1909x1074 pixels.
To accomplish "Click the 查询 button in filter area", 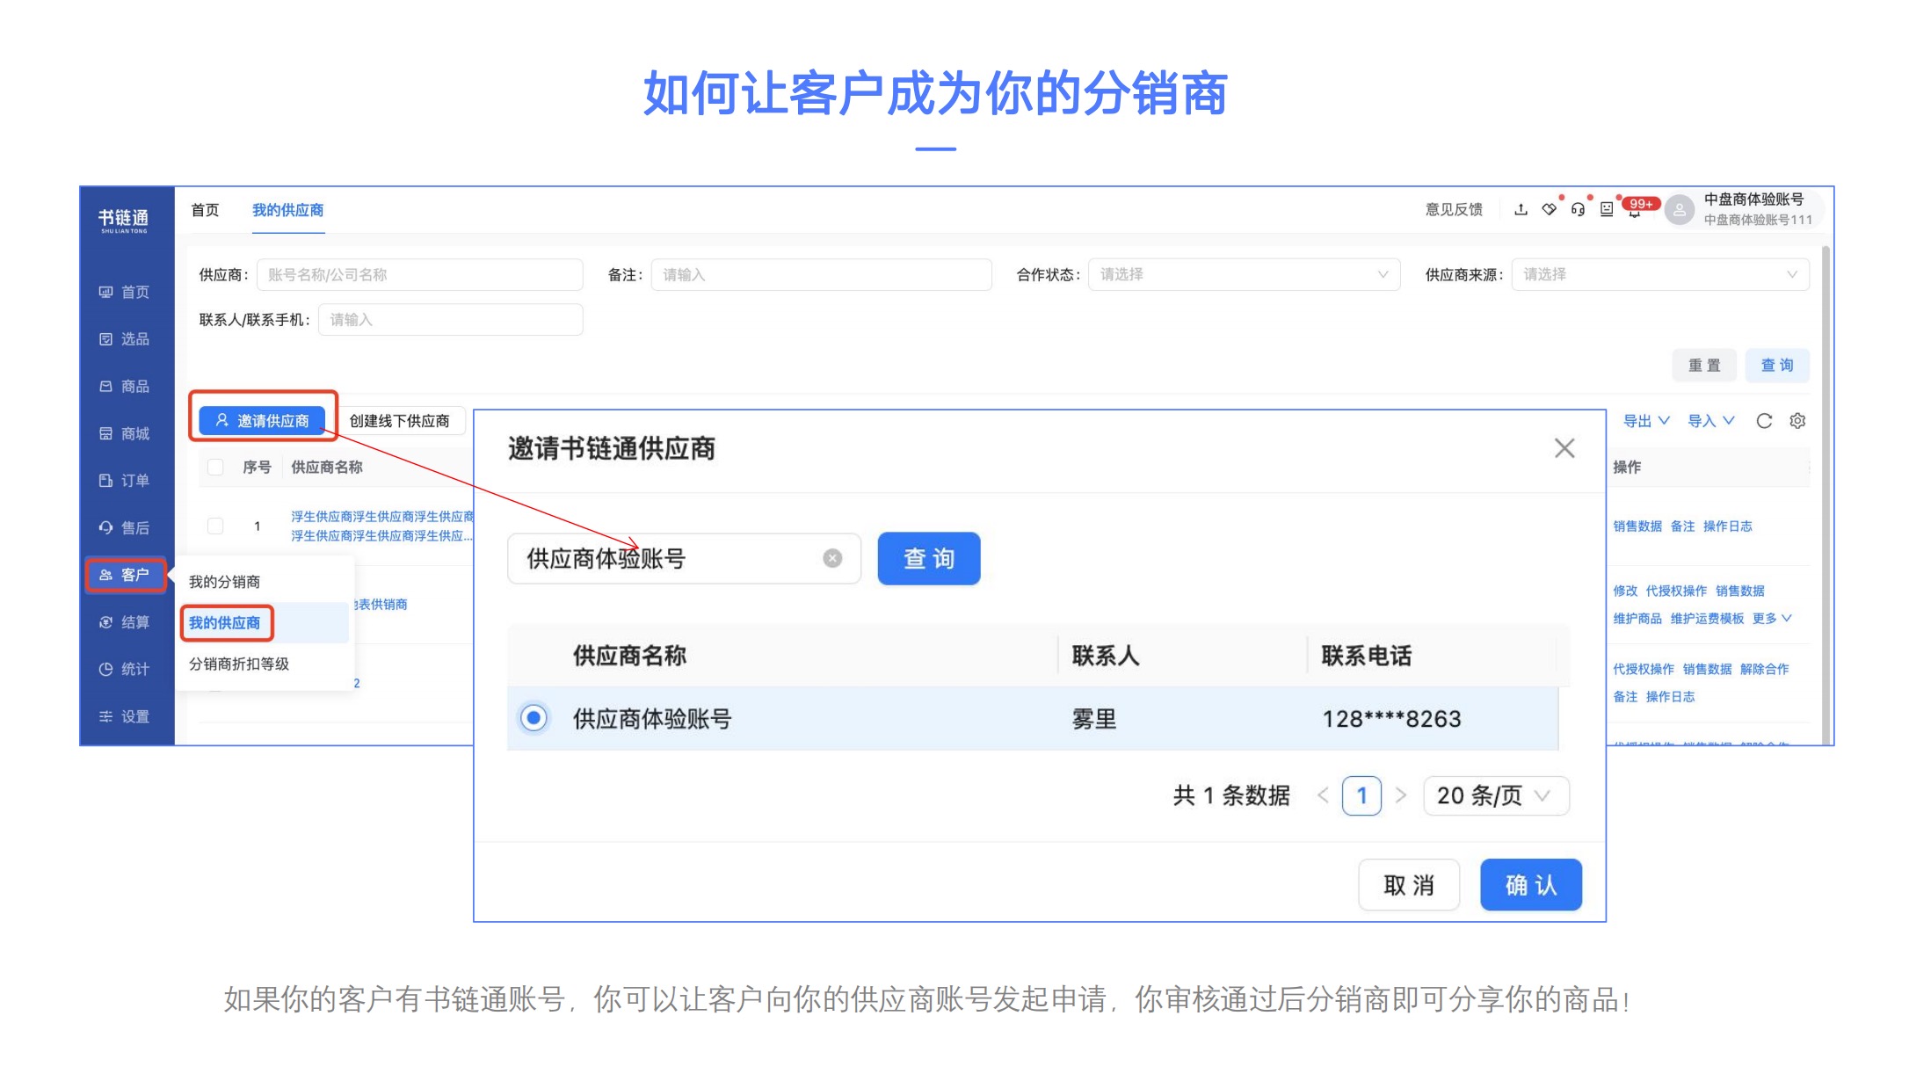I will 1777,366.
